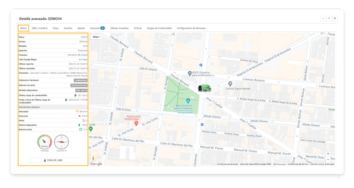Click the direction arrow icon beside 276 O
The height and width of the screenshot is (188, 354).
click(x=79, y=116)
